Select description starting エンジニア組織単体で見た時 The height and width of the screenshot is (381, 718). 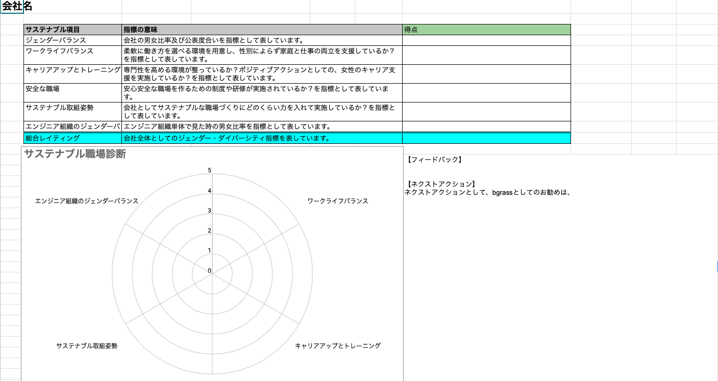pyautogui.click(x=262, y=126)
